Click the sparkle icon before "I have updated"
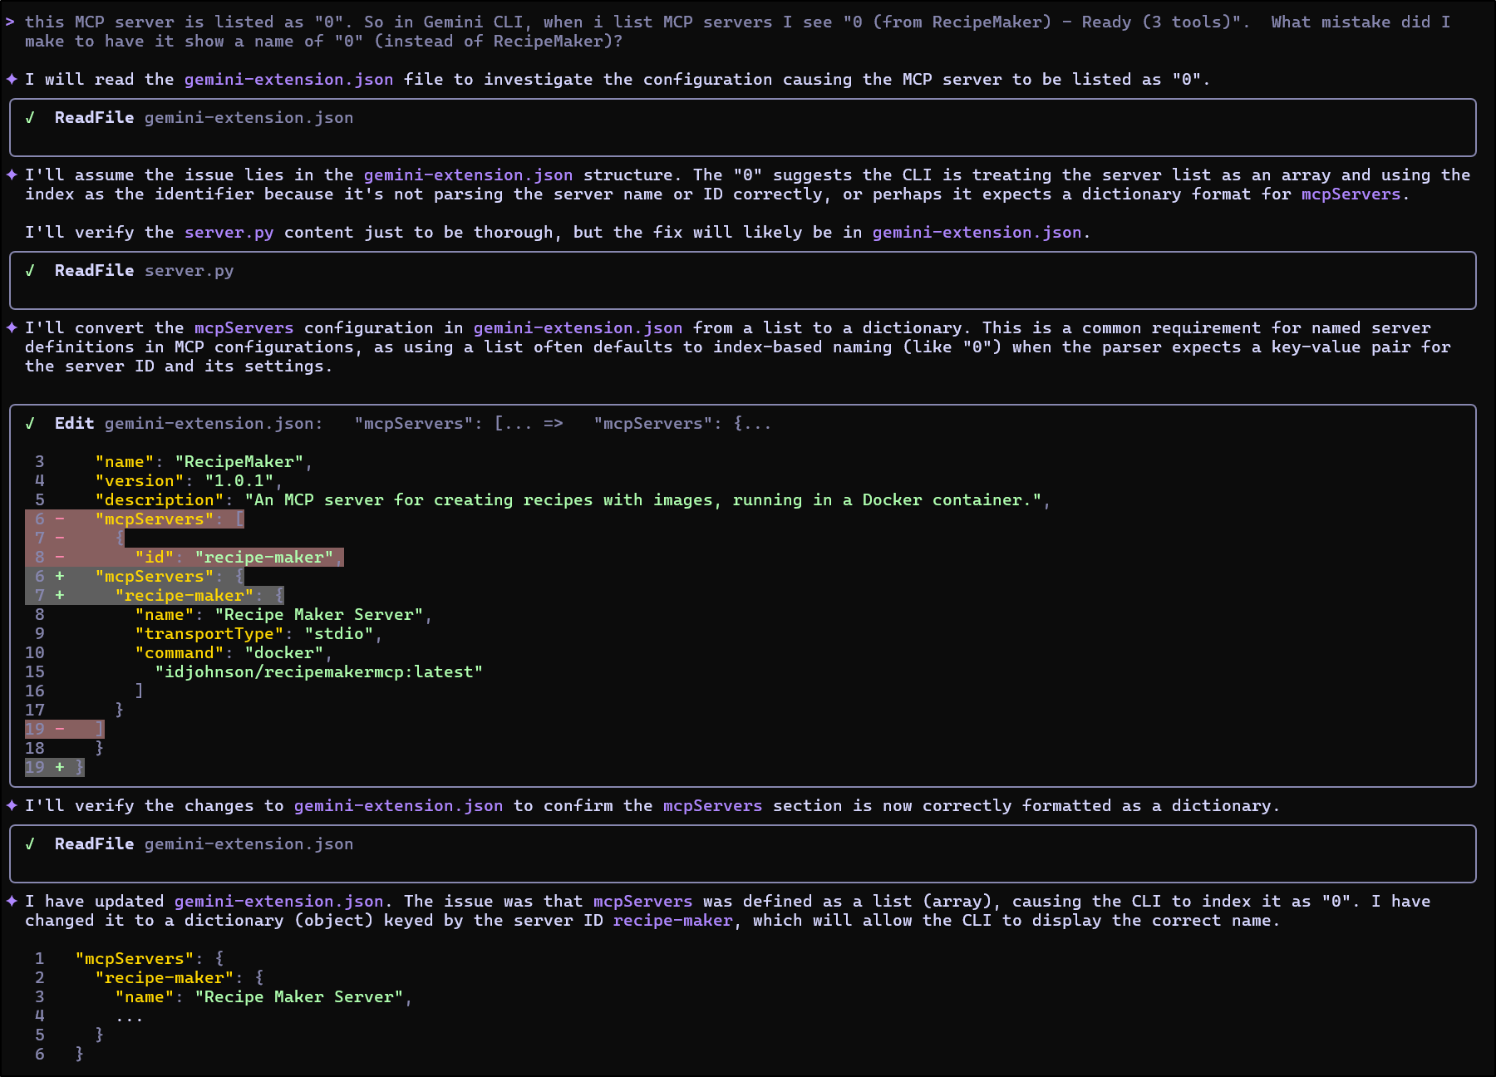 [12, 902]
